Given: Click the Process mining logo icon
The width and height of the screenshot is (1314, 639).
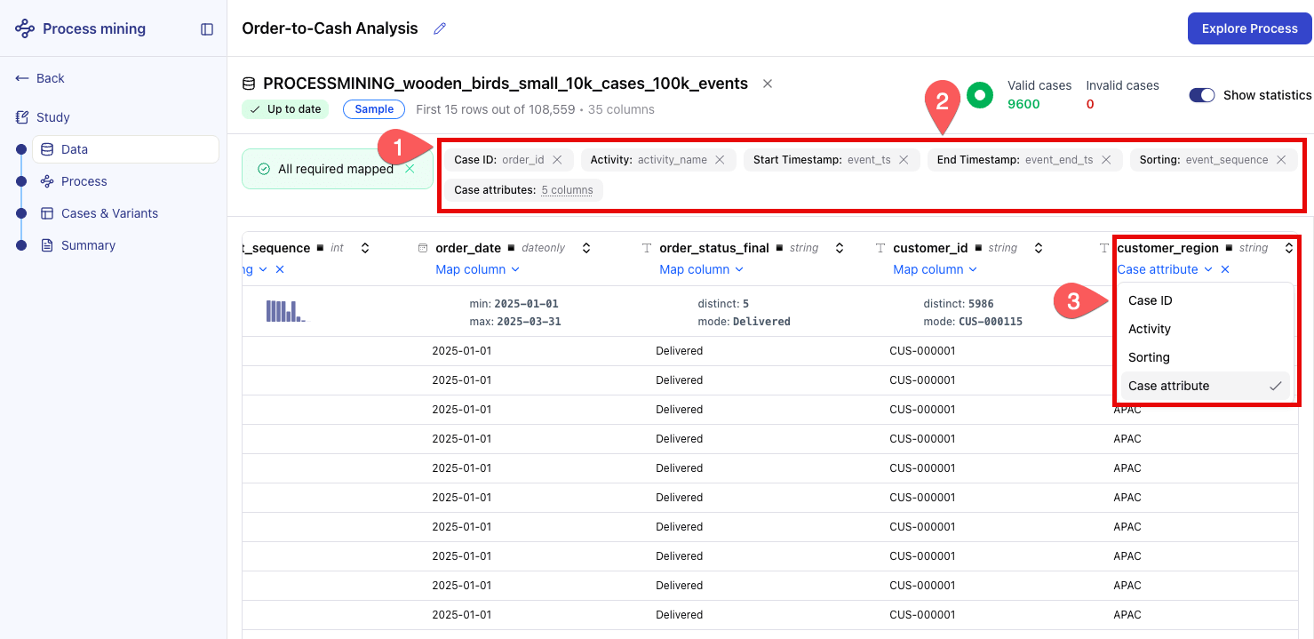Looking at the screenshot, I should (x=25, y=28).
